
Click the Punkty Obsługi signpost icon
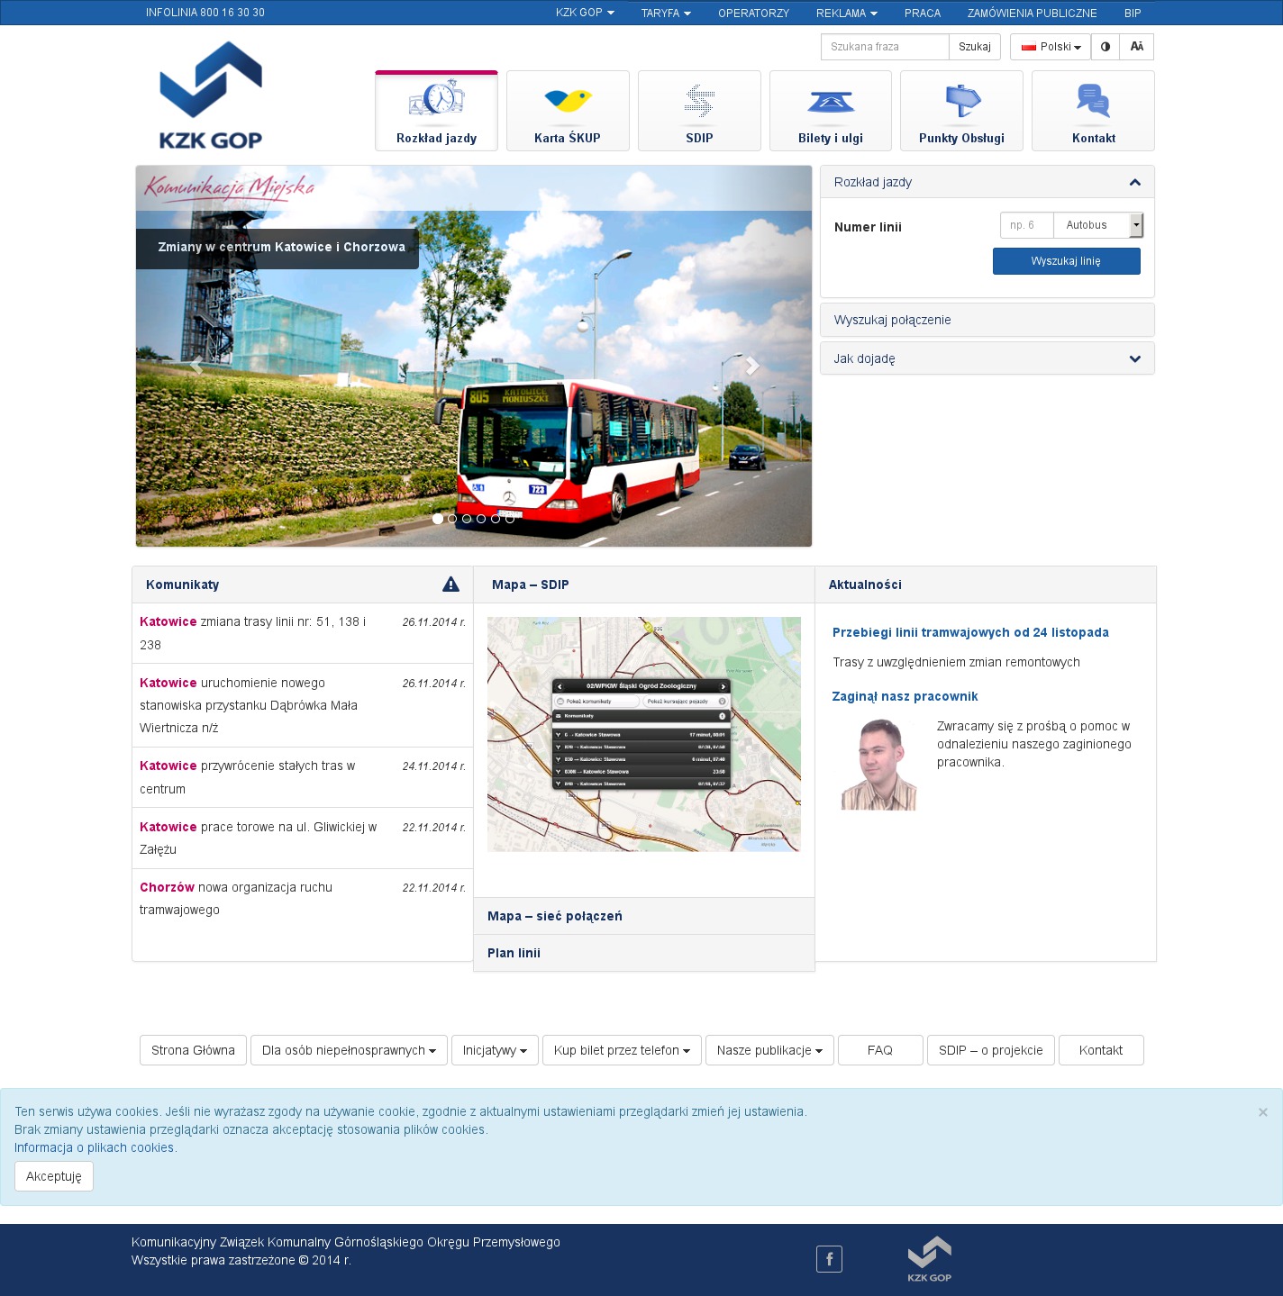pyautogui.click(x=961, y=101)
